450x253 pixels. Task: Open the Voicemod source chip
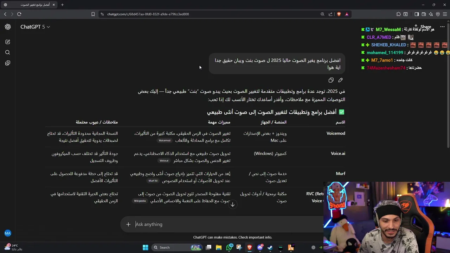click(165, 141)
